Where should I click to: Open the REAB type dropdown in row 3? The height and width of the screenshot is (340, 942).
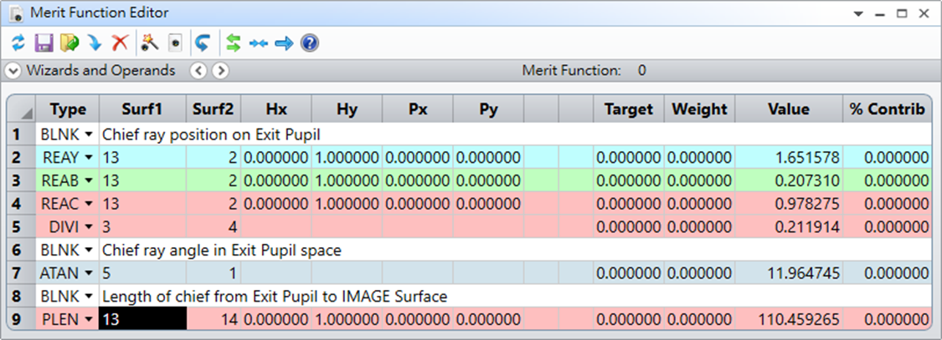[x=89, y=180]
